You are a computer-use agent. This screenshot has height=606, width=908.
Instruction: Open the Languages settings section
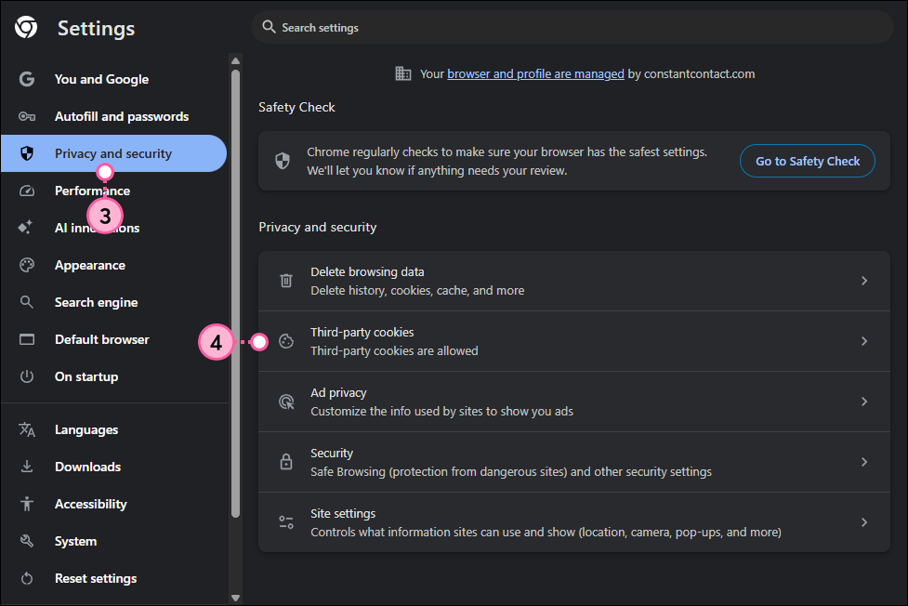(x=88, y=429)
